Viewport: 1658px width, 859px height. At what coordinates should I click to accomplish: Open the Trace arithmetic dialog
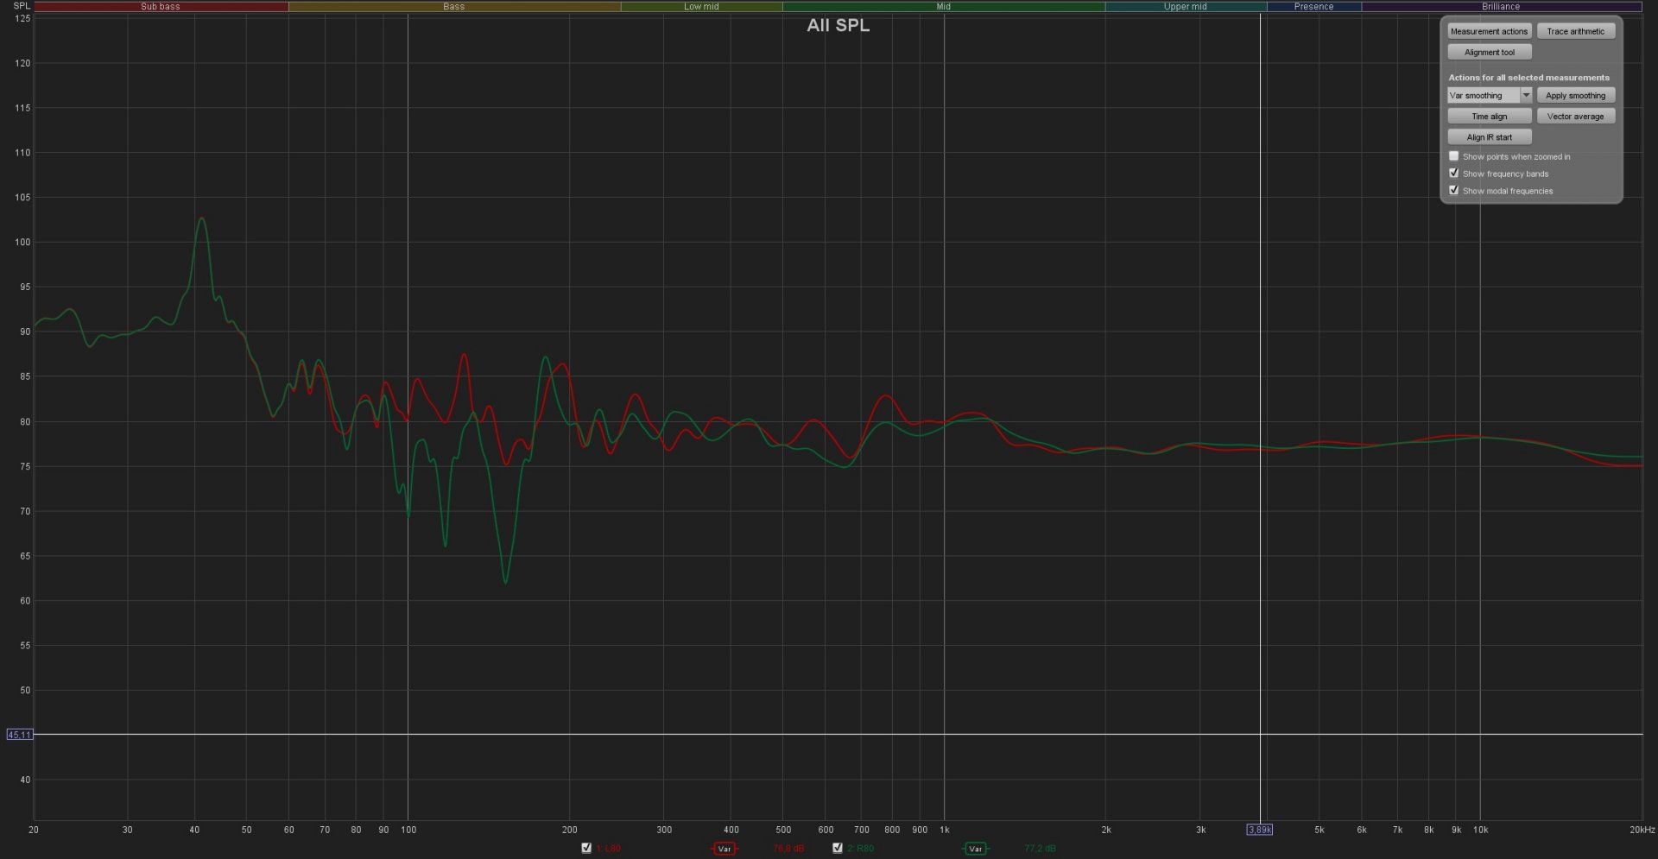click(x=1575, y=31)
